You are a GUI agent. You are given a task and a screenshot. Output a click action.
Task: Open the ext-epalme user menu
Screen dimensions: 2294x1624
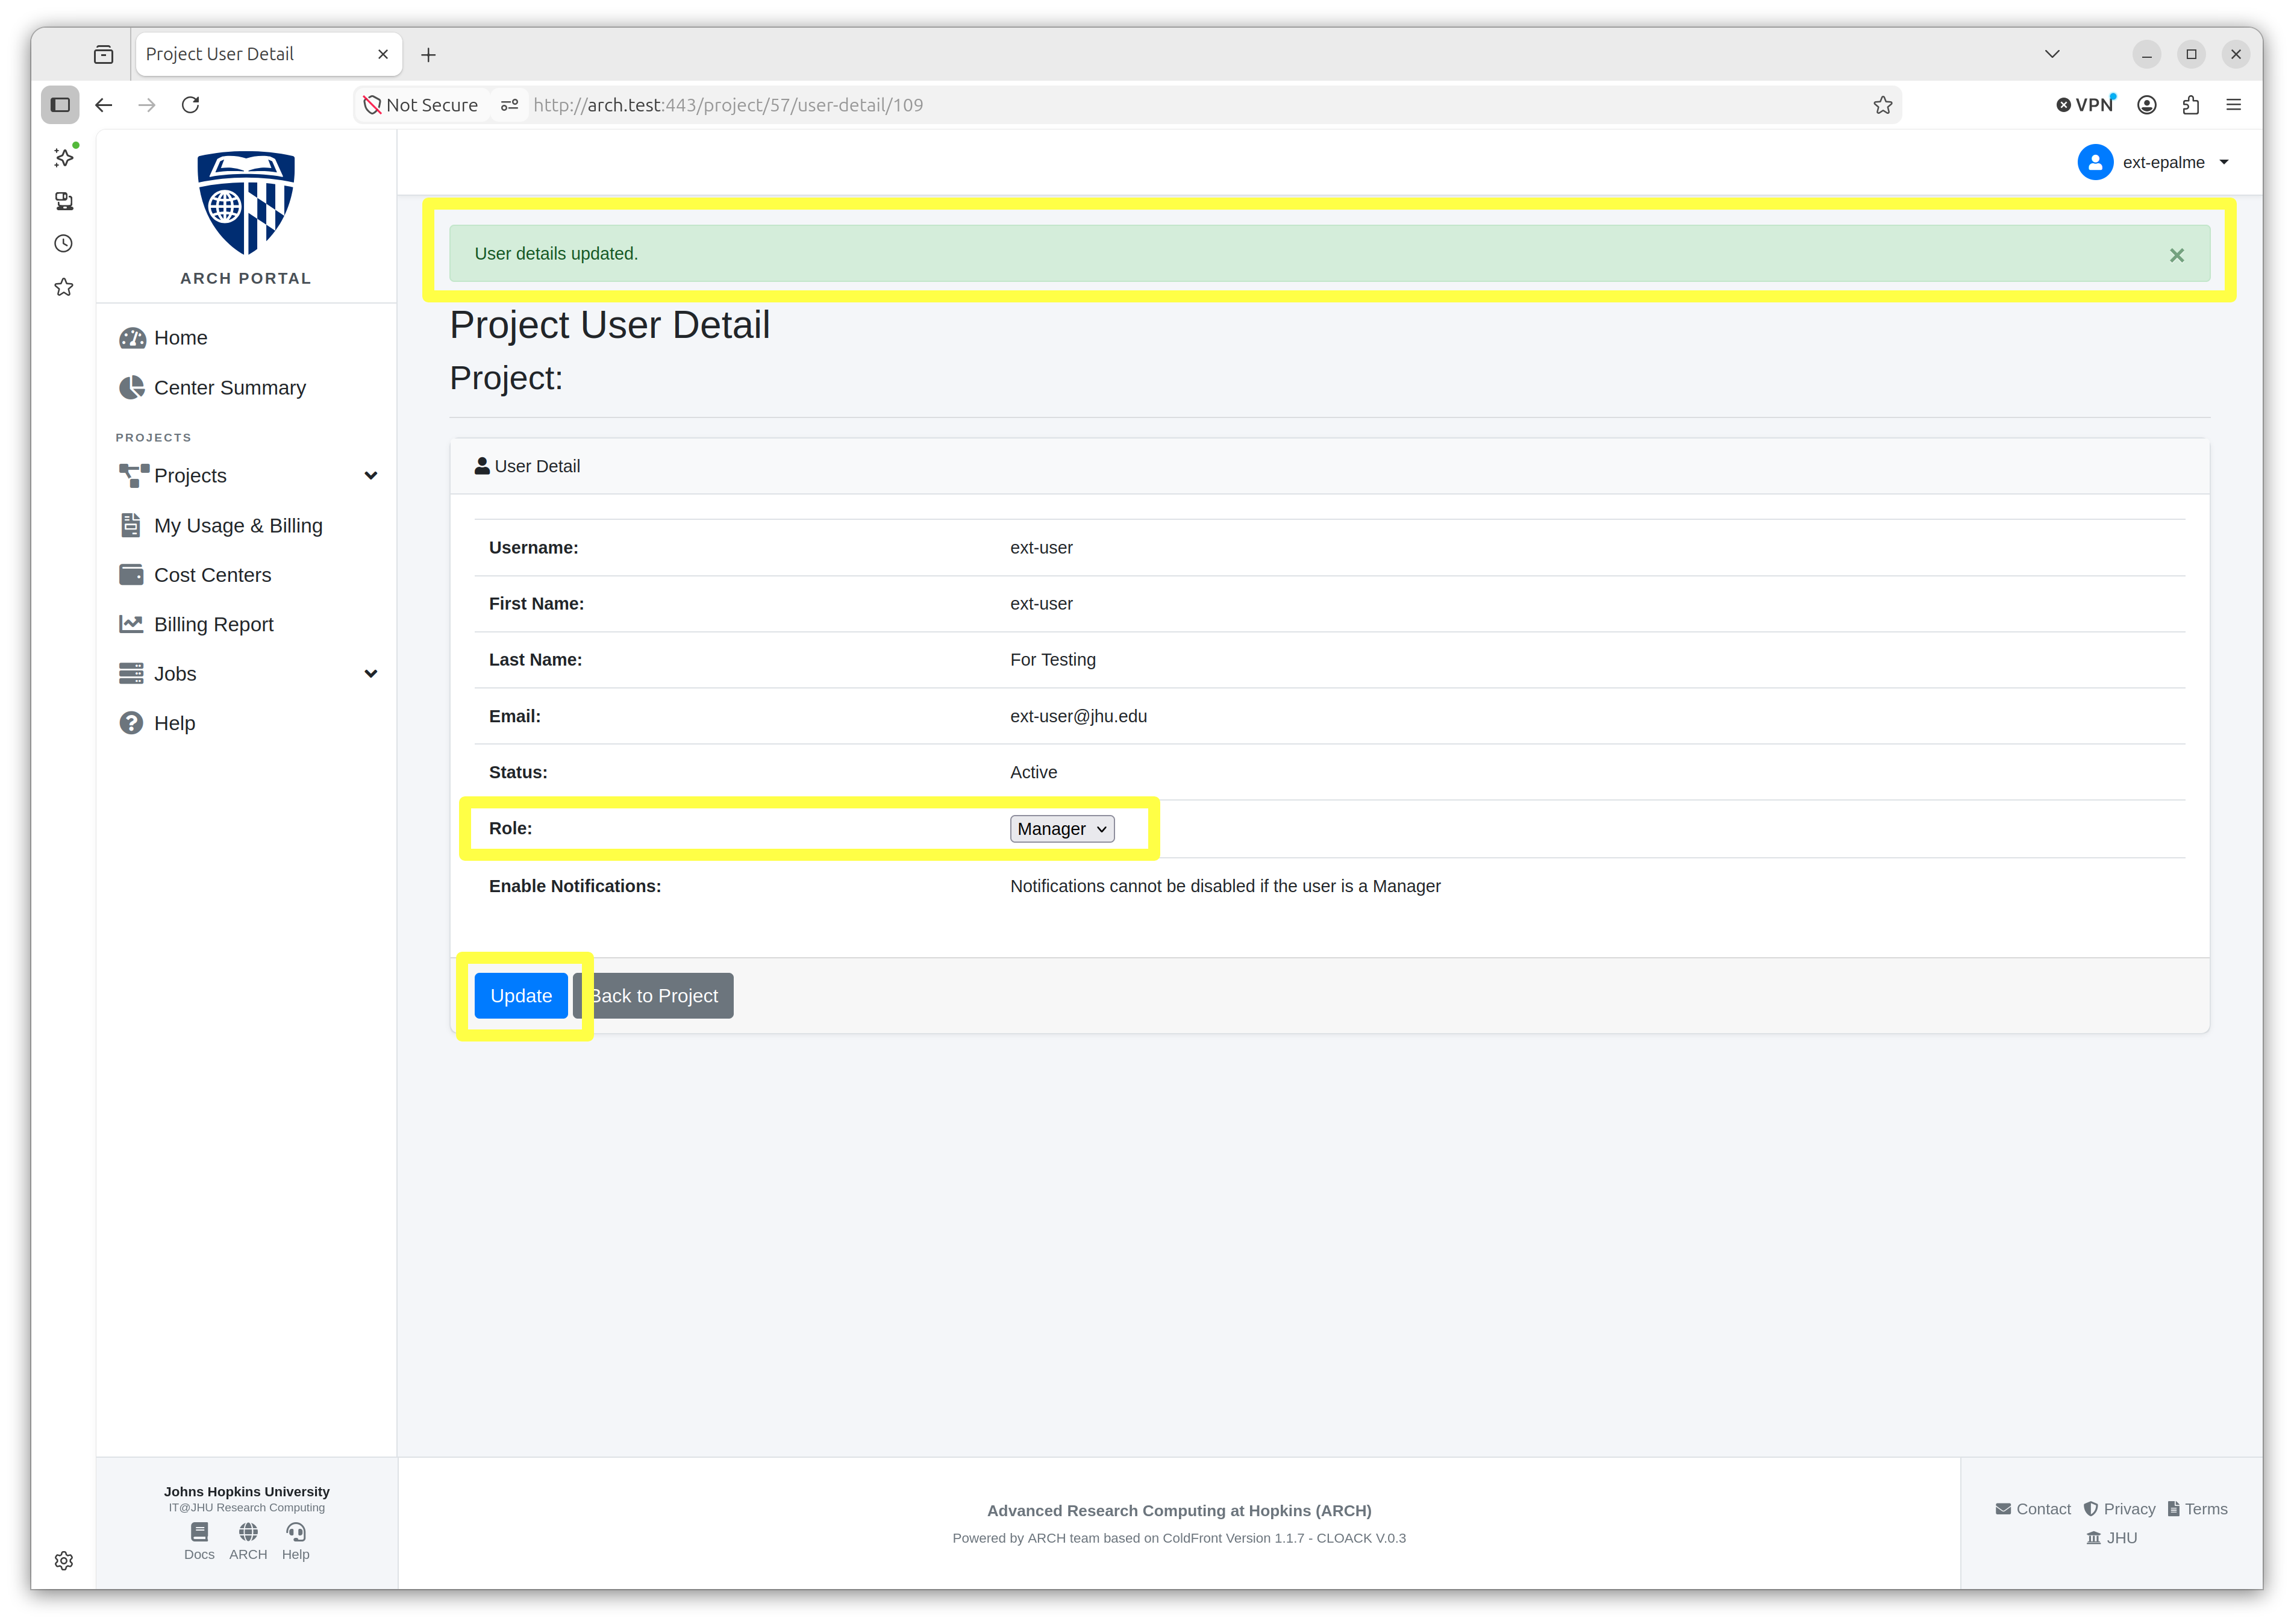pos(2154,162)
